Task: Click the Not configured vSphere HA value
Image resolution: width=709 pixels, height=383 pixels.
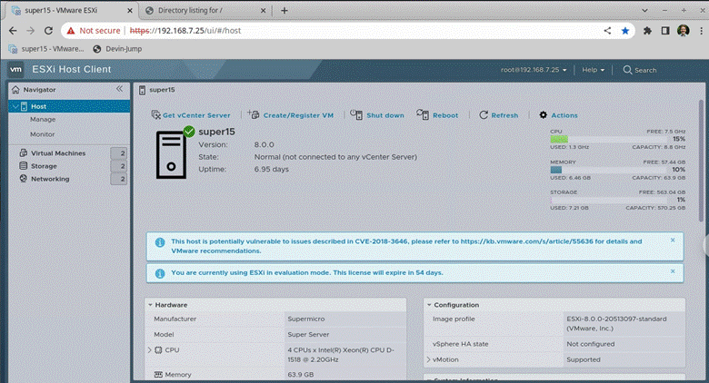Action: click(x=591, y=344)
